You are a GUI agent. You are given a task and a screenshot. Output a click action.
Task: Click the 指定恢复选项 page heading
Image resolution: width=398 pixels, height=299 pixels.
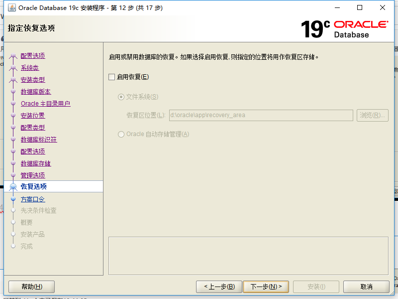(x=31, y=28)
